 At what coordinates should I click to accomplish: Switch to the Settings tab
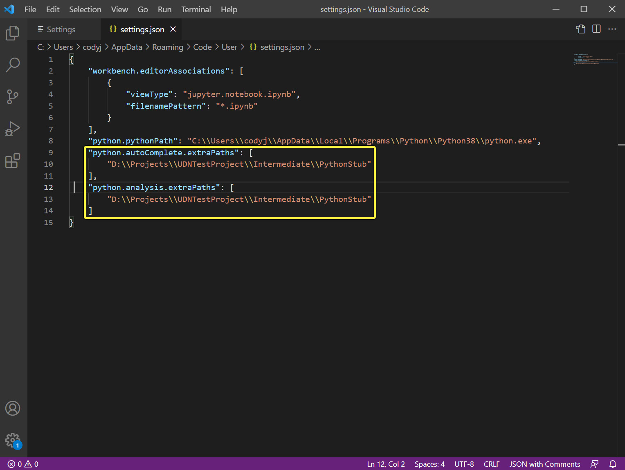(x=61, y=29)
